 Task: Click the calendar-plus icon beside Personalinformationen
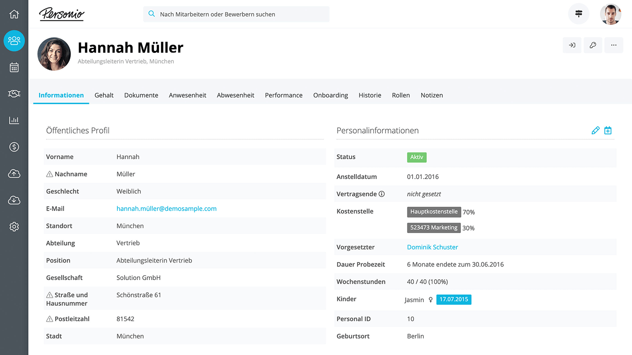point(608,130)
